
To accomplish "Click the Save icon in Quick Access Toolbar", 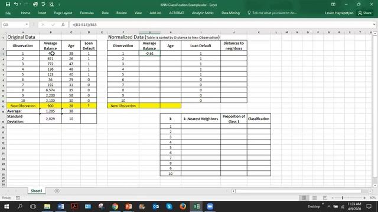I will pyautogui.click(x=8, y=4).
